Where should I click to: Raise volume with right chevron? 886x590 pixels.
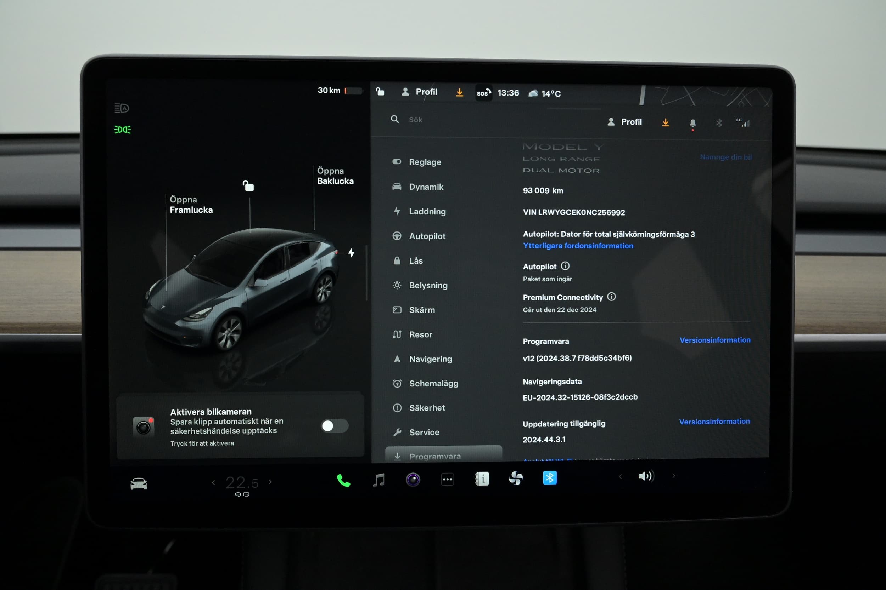pyautogui.click(x=674, y=476)
